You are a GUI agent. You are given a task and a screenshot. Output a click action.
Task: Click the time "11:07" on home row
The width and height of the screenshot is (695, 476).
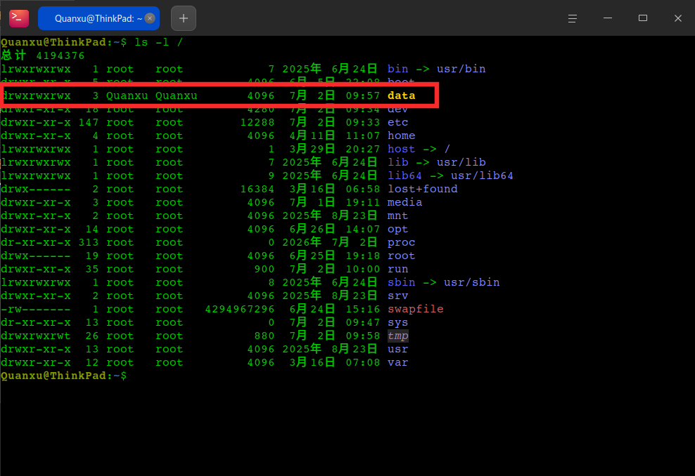[x=363, y=135]
